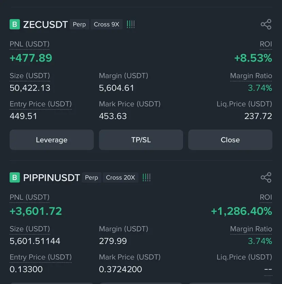Tap the Size (USDT) label above 5,601.51144
Screen dimensions: 282x284
click(x=30, y=229)
